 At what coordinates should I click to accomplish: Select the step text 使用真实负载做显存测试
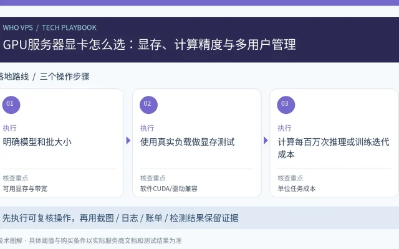(187, 142)
